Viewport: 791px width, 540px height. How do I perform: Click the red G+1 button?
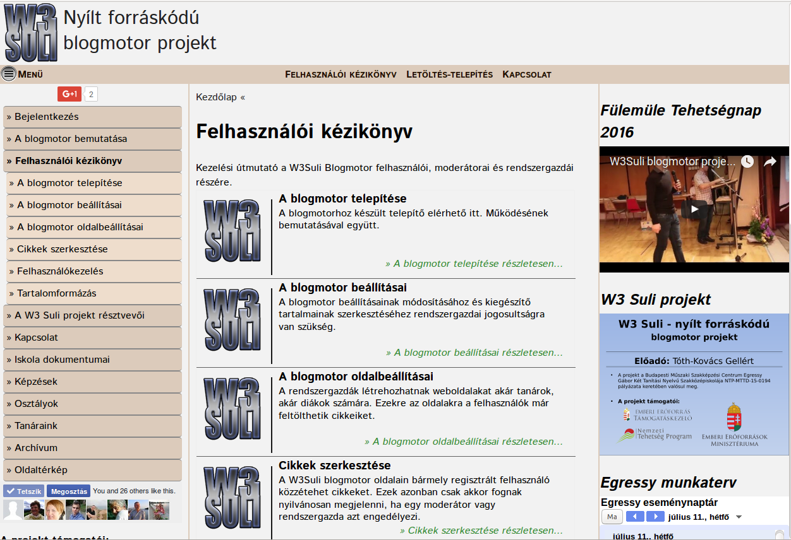[69, 94]
